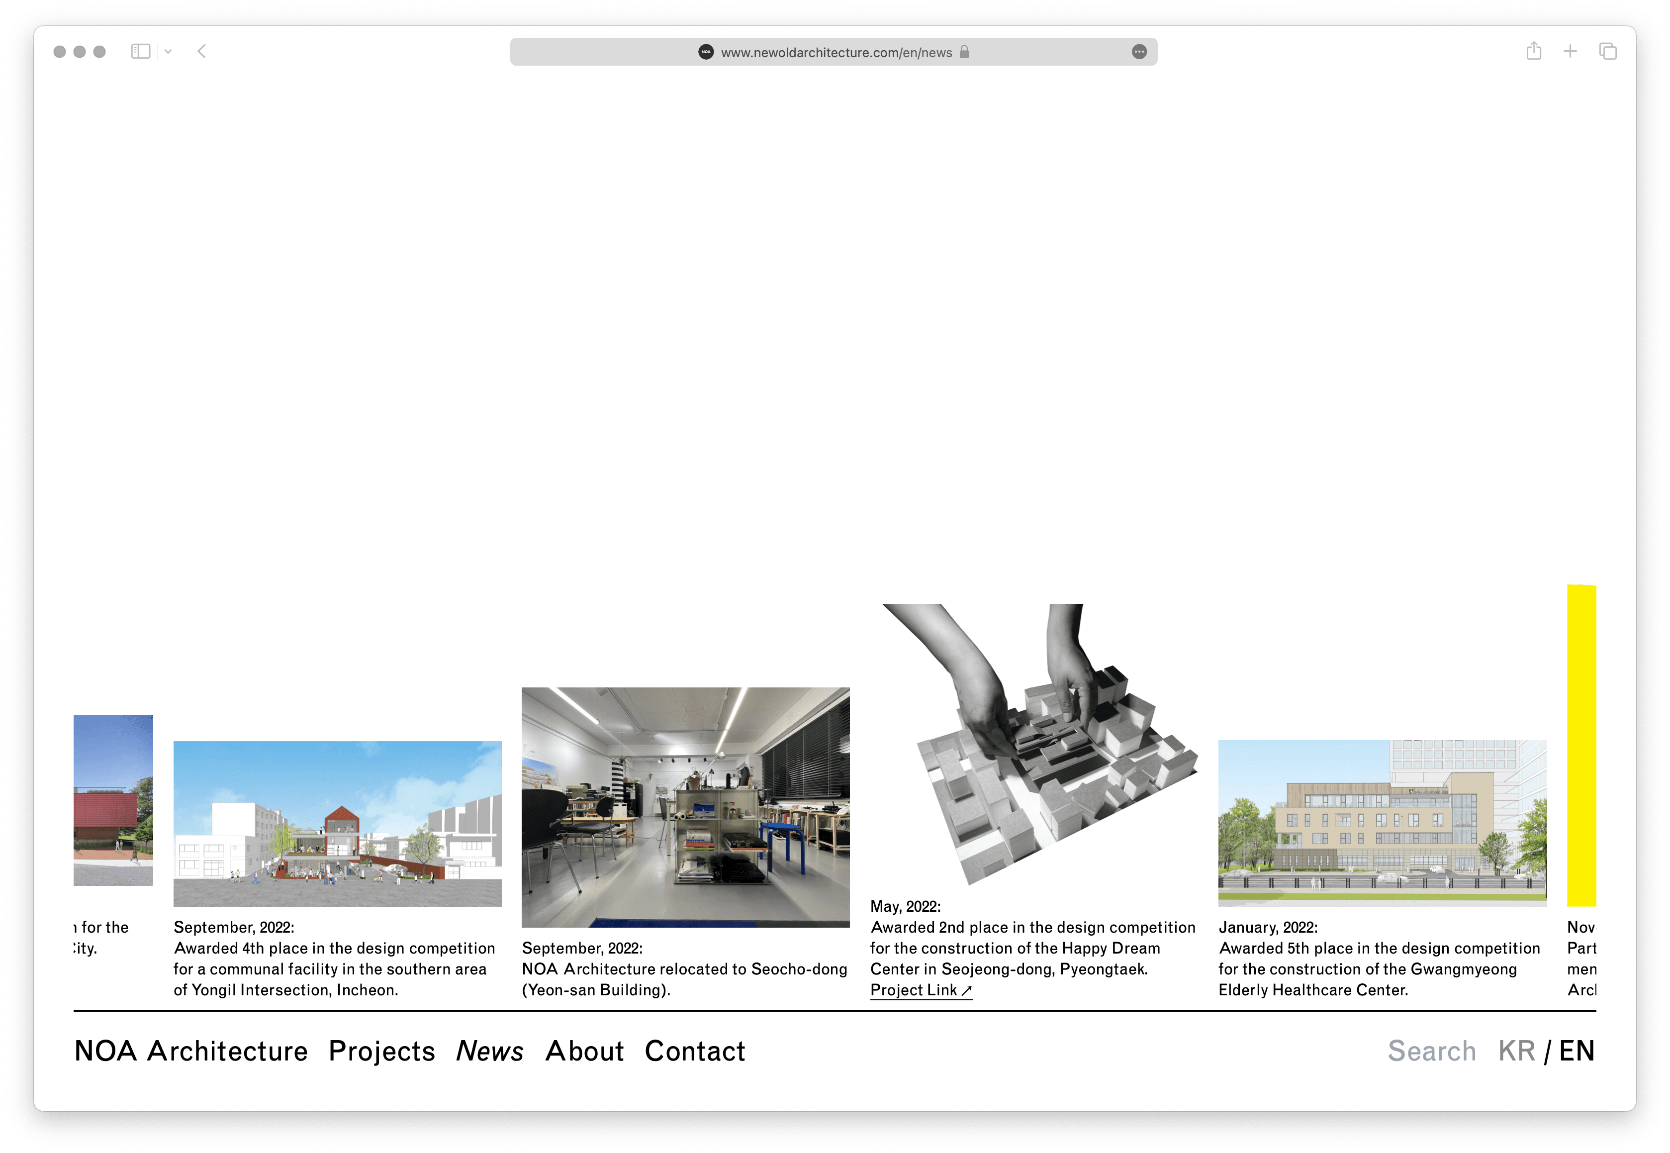The height and width of the screenshot is (1153, 1670).
Task: Show the Safari sidebar
Action: [x=140, y=51]
